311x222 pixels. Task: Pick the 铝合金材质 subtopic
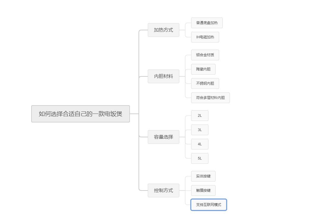point(205,55)
